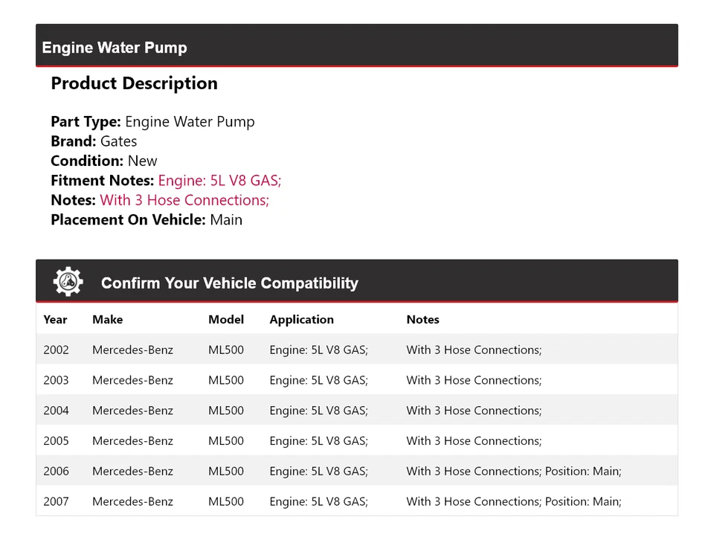
Task: Select the 2002 year cell
Action: (x=56, y=350)
